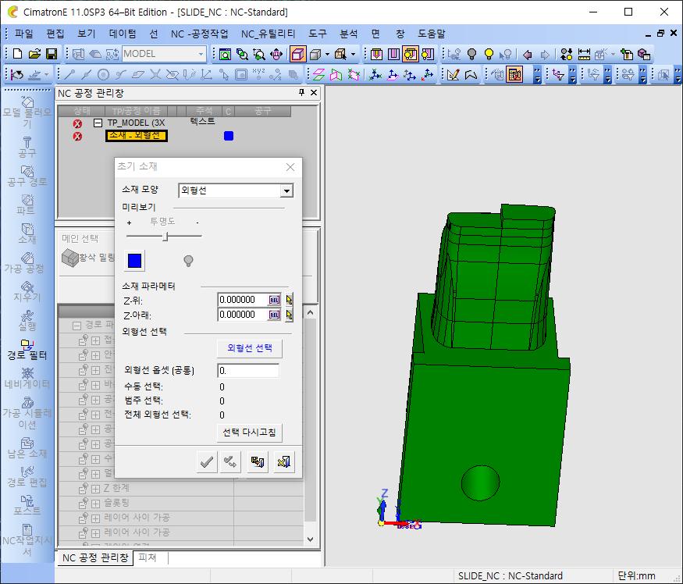
Task: Open the NC -공정작업 menu
Action: [x=200, y=34]
